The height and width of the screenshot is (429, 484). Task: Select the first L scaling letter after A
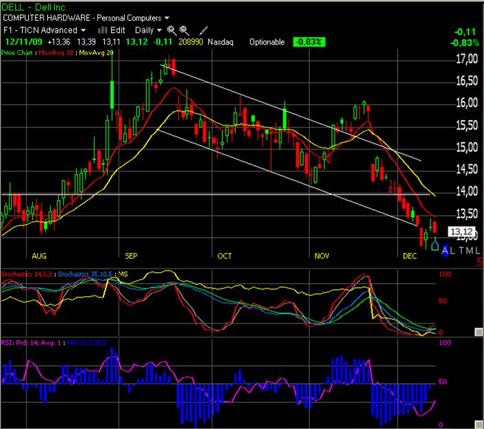pyautogui.click(x=452, y=251)
